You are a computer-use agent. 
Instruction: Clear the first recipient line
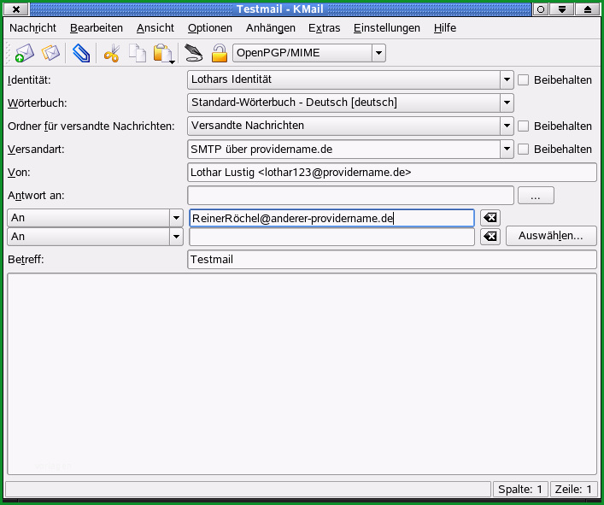click(x=490, y=218)
